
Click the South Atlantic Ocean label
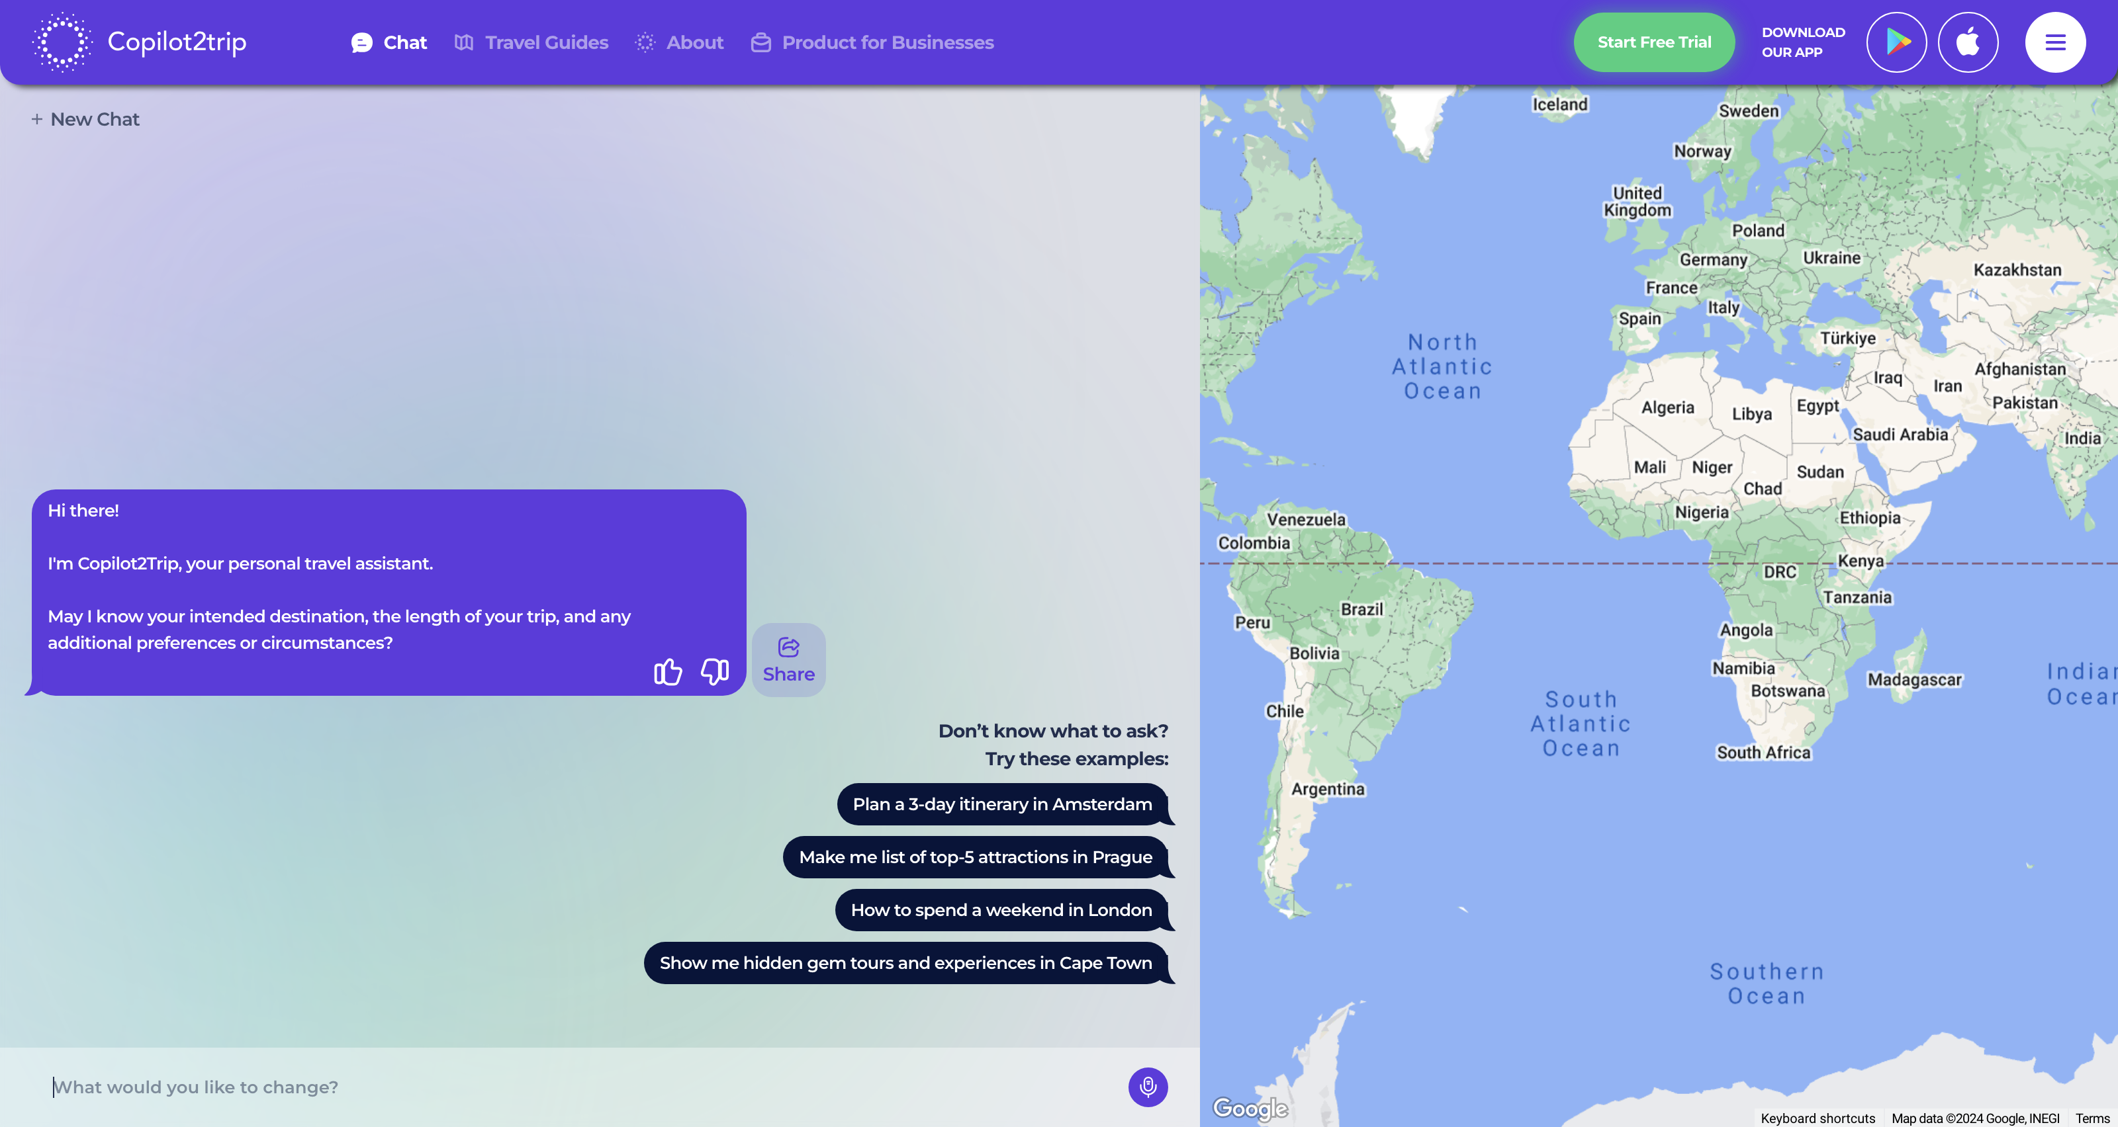coord(1581,724)
